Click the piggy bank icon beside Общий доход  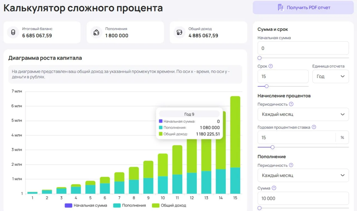point(179,32)
